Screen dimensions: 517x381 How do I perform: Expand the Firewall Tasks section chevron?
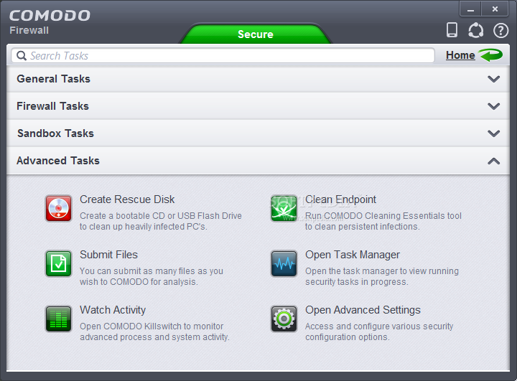pos(493,106)
